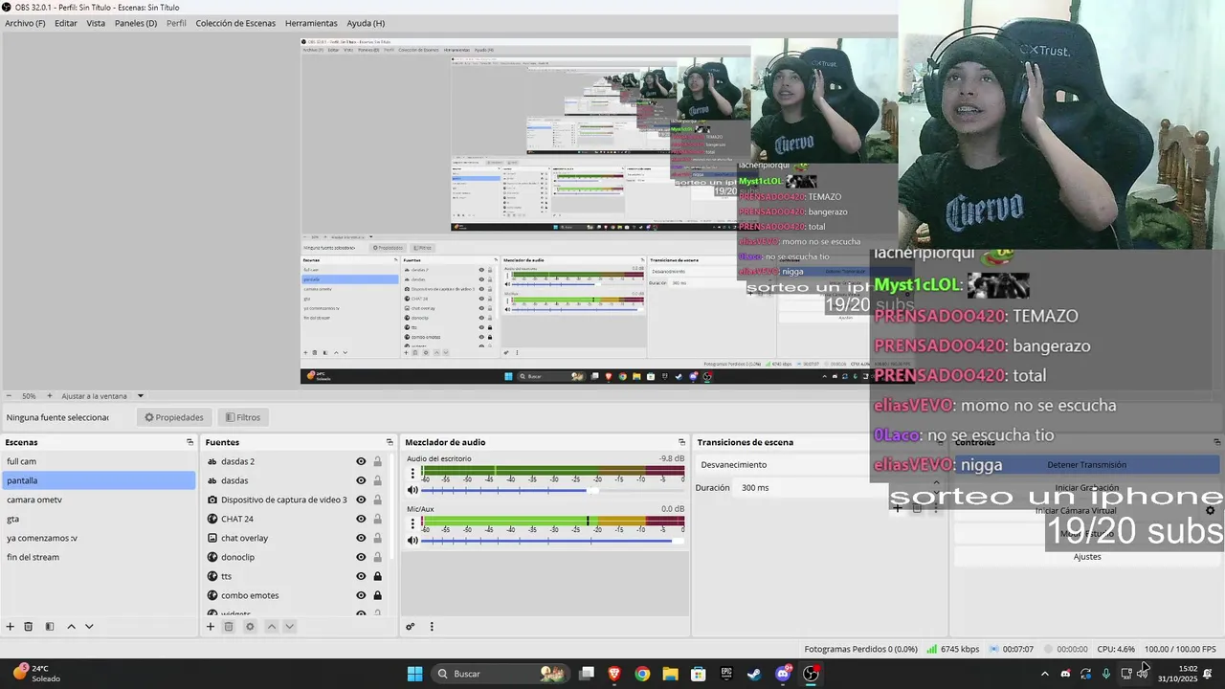Viewport: 1225px width, 689px height.
Task: Open source properties gear in the Fuentes toolbar
Action: pyautogui.click(x=250, y=627)
